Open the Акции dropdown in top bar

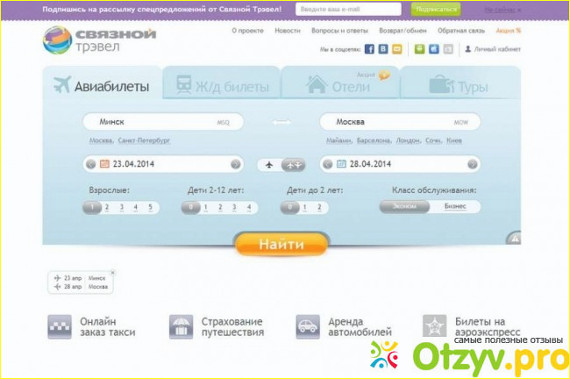tap(506, 9)
